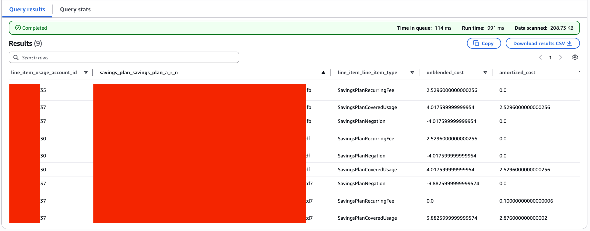The width and height of the screenshot is (590, 231).
Task: Click the download arrow icon beside CSV
Action: [x=569, y=43]
